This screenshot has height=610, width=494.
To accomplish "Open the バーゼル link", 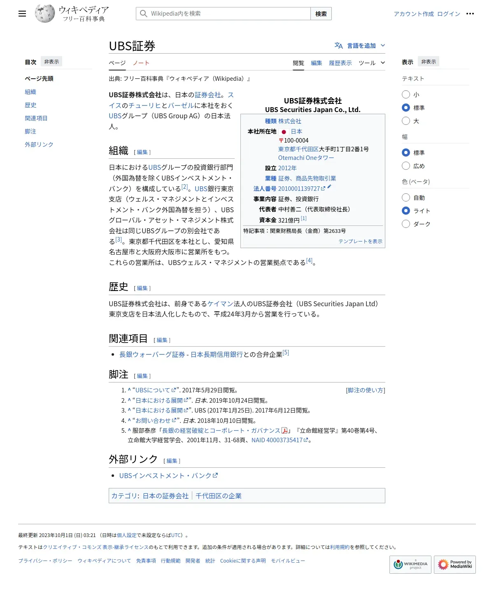I will point(181,106).
